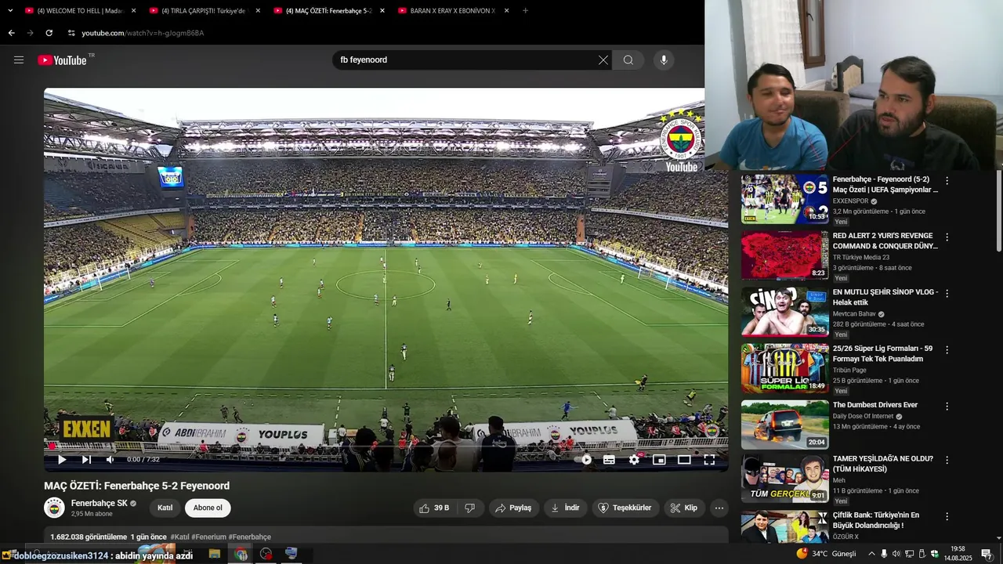Reload the current page
1003x564 pixels.
tap(49, 33)
